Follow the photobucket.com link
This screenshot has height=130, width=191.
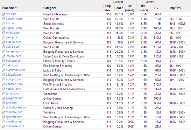(x=17, y=108)
